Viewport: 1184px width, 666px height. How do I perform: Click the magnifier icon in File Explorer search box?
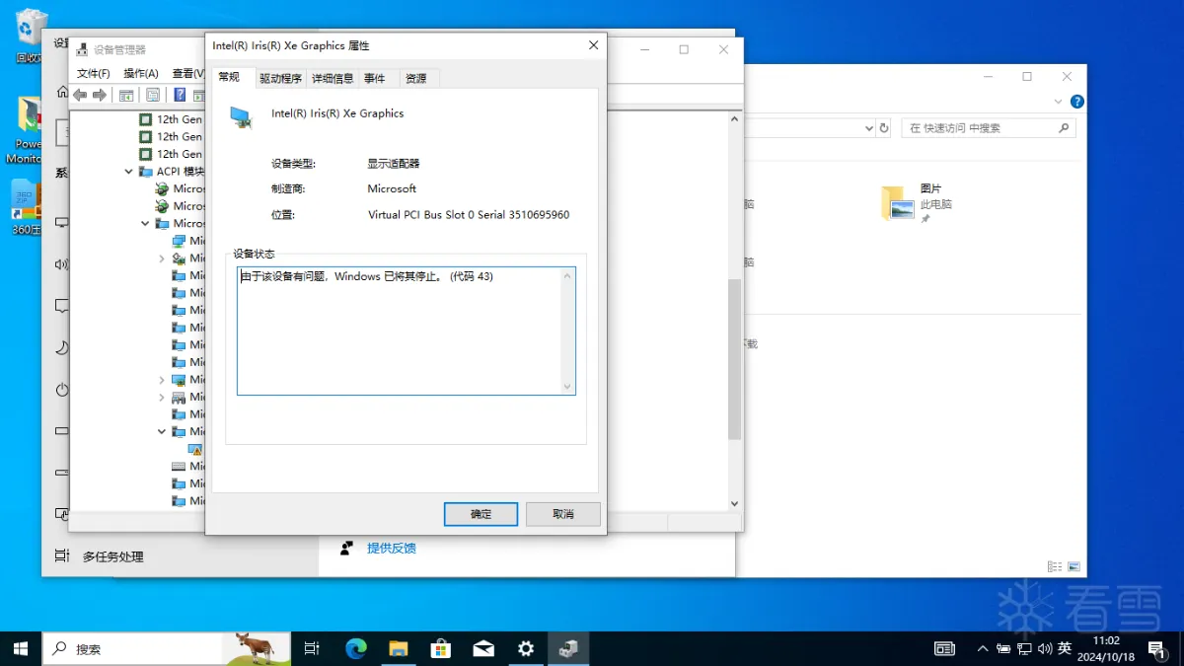1064,128
